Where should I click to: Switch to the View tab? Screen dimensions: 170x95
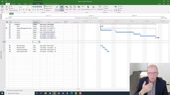coord(31,4)
